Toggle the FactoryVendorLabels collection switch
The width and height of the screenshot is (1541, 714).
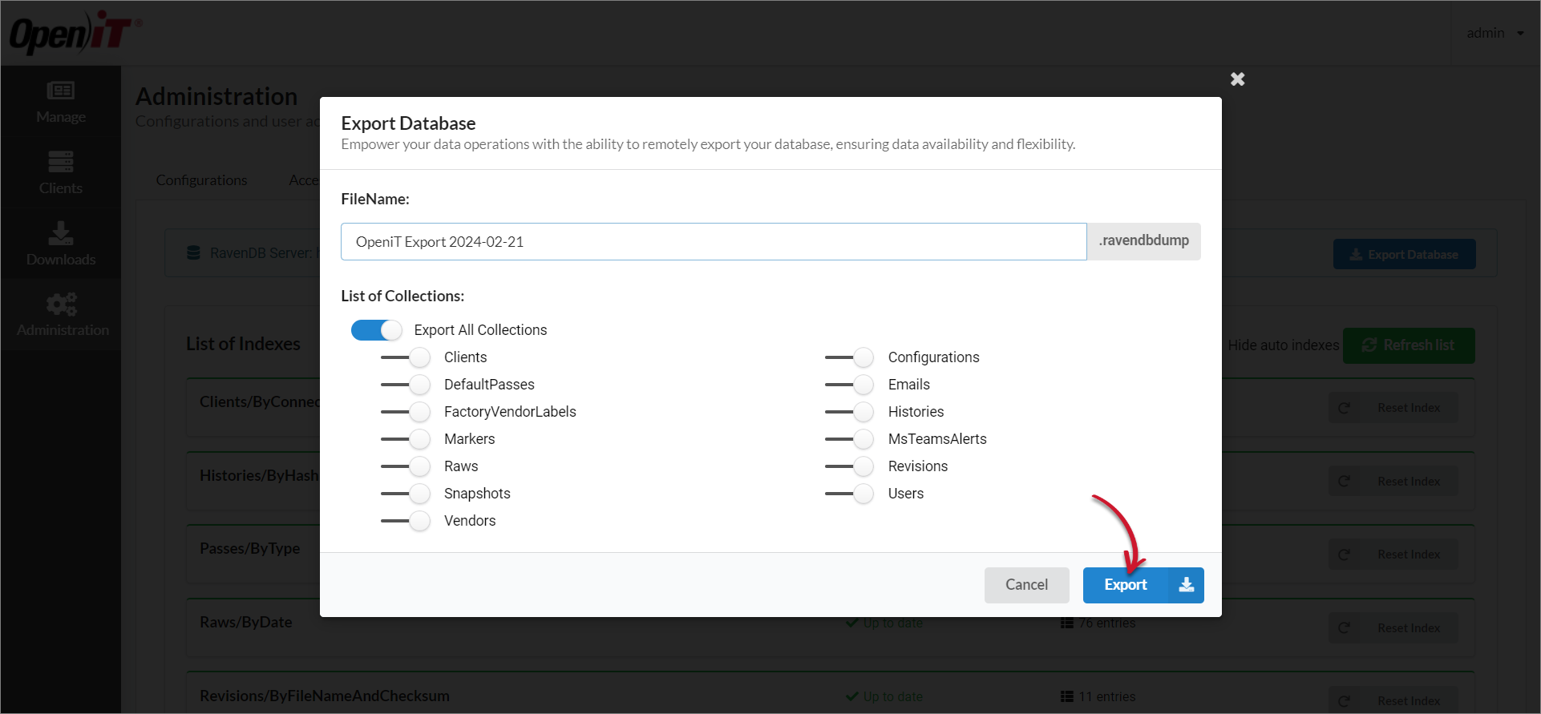point(406,412)
